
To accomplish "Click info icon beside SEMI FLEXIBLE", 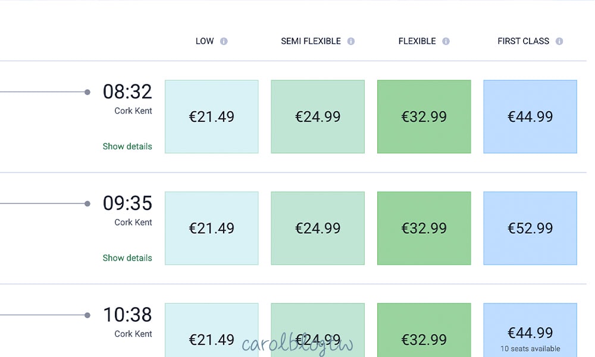I will tap(351, 42).
